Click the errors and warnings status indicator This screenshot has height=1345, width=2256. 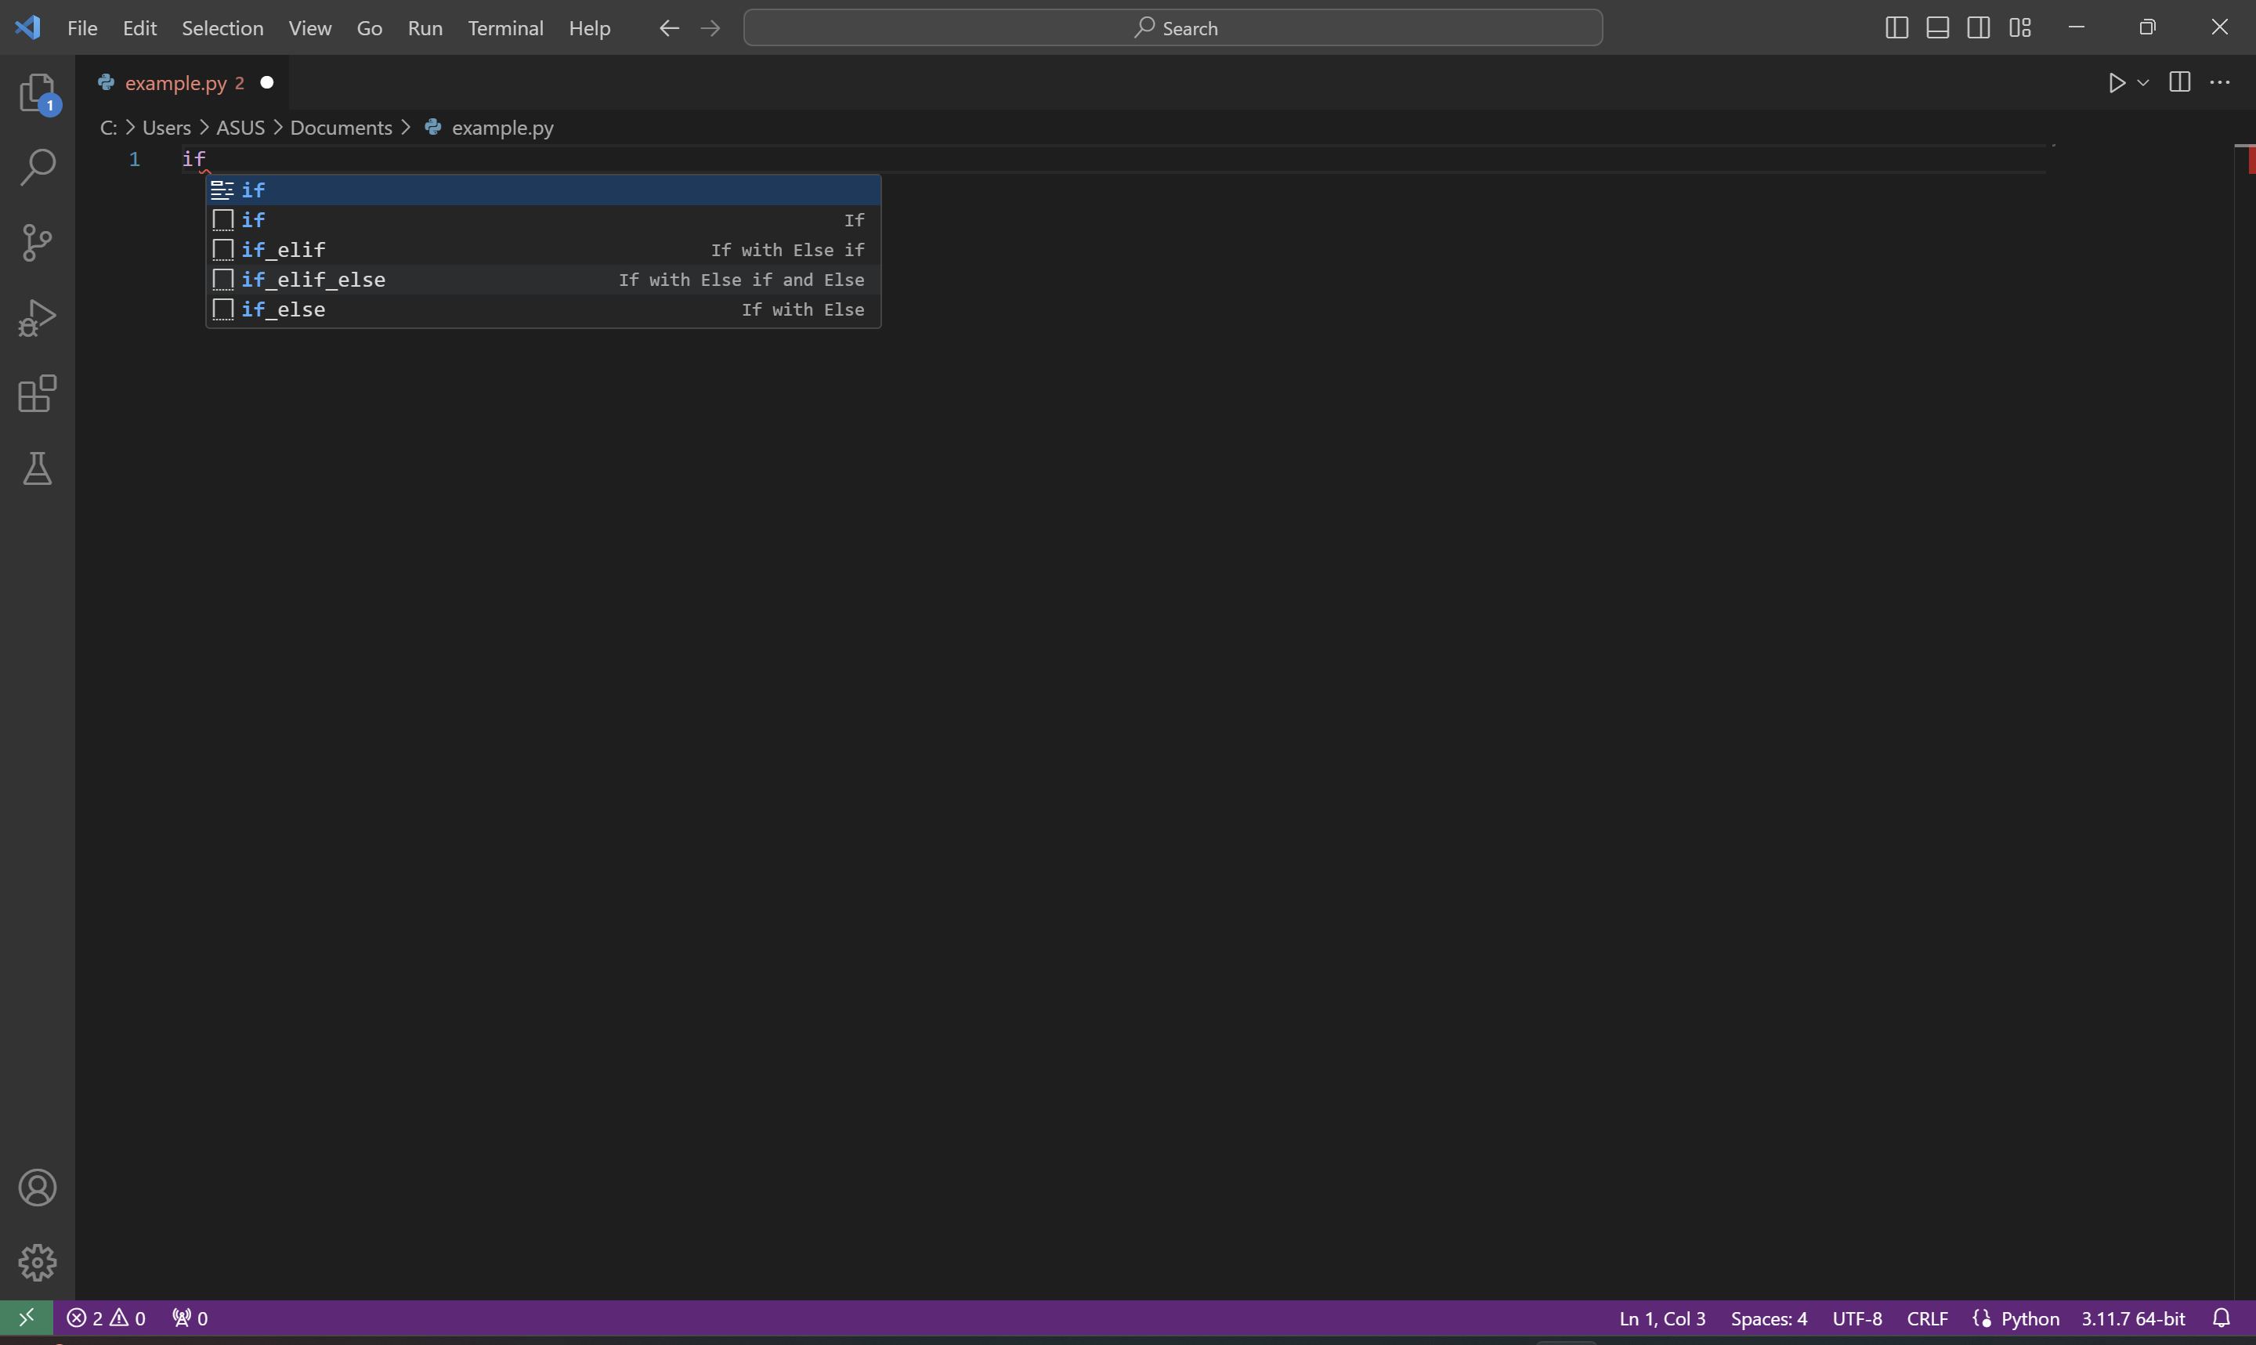point(106,1318)
